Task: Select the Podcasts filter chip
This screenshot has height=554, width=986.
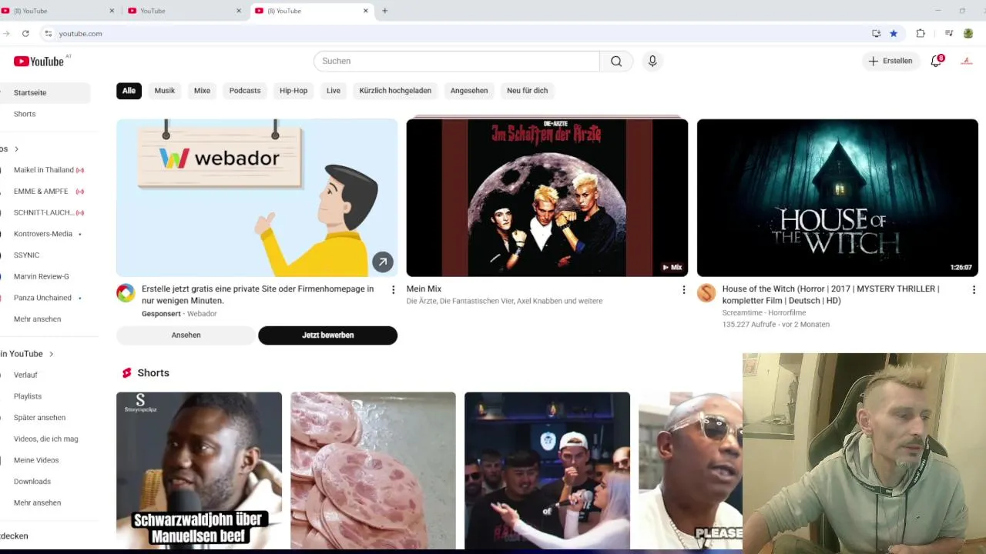Action: [245, 91]
